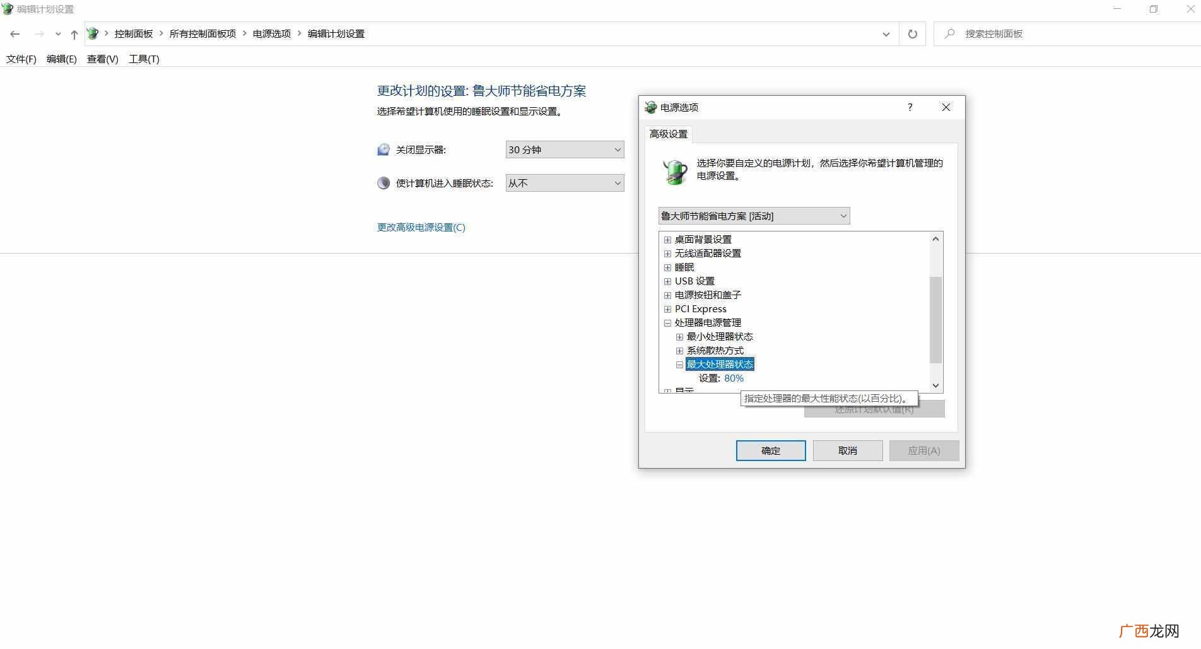Click the 80% setting value

click(x=734, y=378)
